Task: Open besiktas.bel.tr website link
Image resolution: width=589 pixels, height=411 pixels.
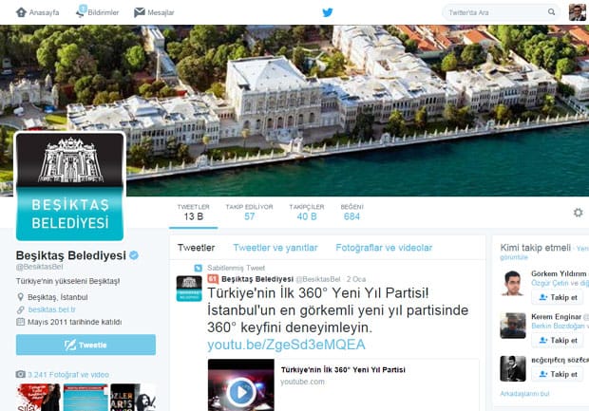Action: (52, 309)
